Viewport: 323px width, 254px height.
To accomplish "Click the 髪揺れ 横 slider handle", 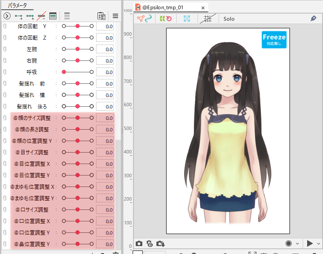I will (78, 95).
